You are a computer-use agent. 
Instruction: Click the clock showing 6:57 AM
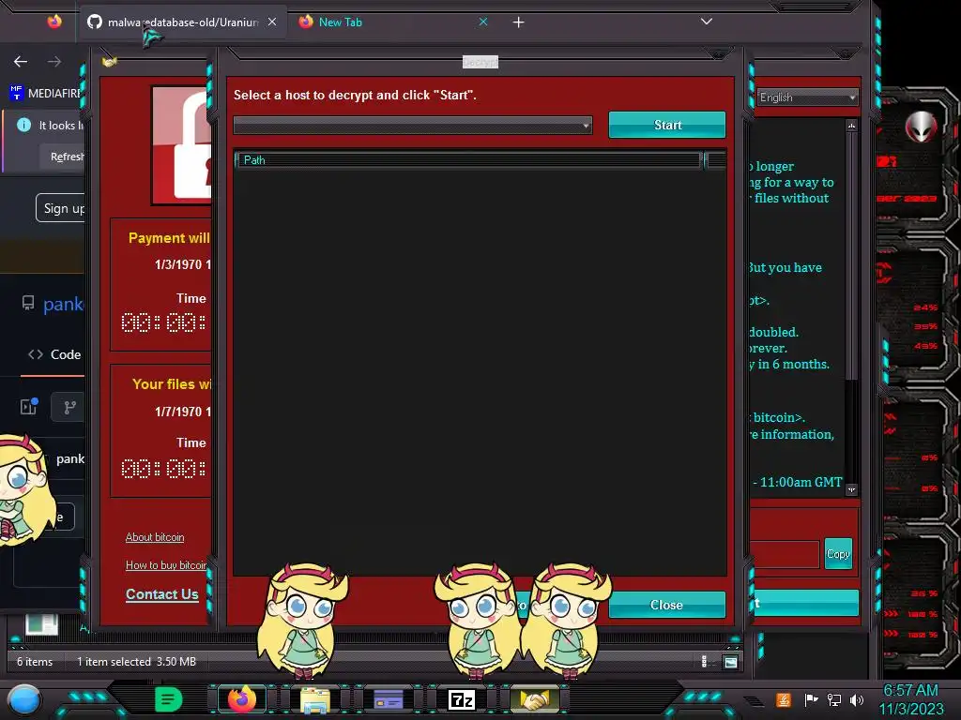(910, 690)
